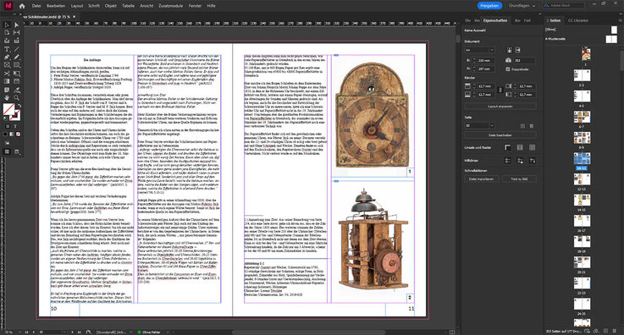Go to InDesign Home screen
This screenshot has width=624, height=335.
[x=22, y=6]
